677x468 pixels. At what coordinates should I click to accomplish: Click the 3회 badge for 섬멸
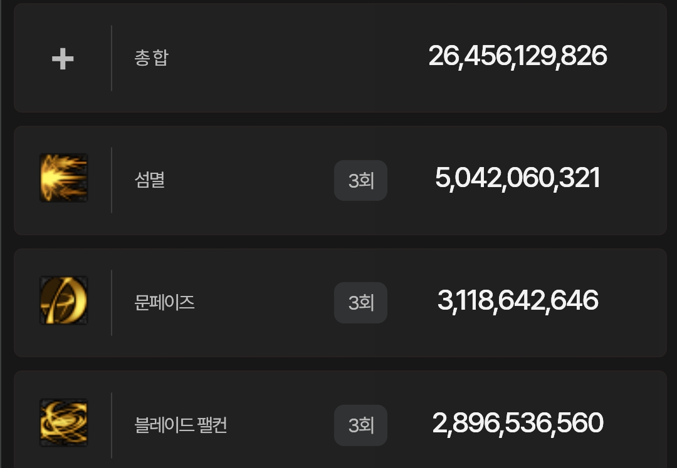click(x=360, y=181)
